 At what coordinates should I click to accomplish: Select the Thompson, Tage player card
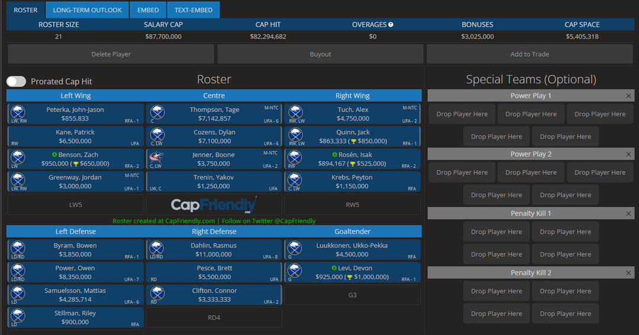coord(214,114)
